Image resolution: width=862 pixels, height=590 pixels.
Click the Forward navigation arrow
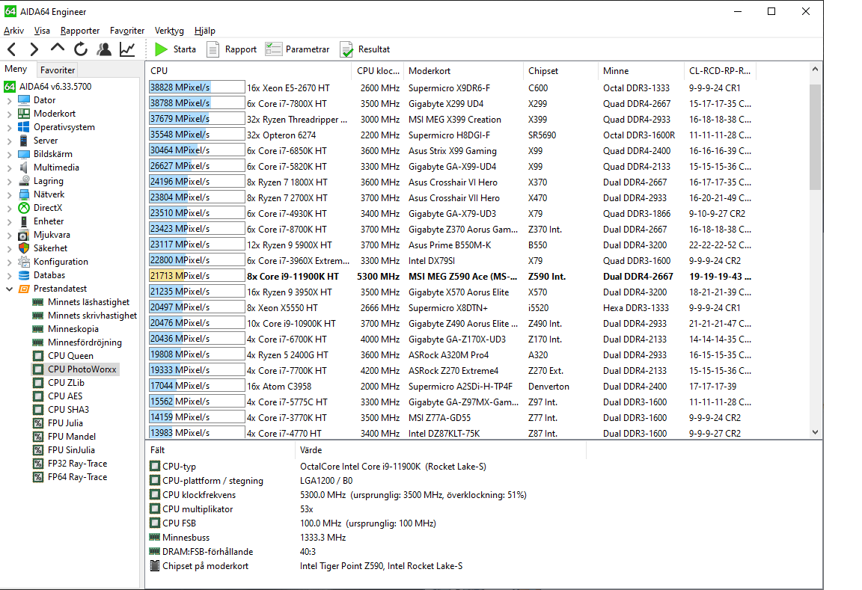(x=34, y=49)
